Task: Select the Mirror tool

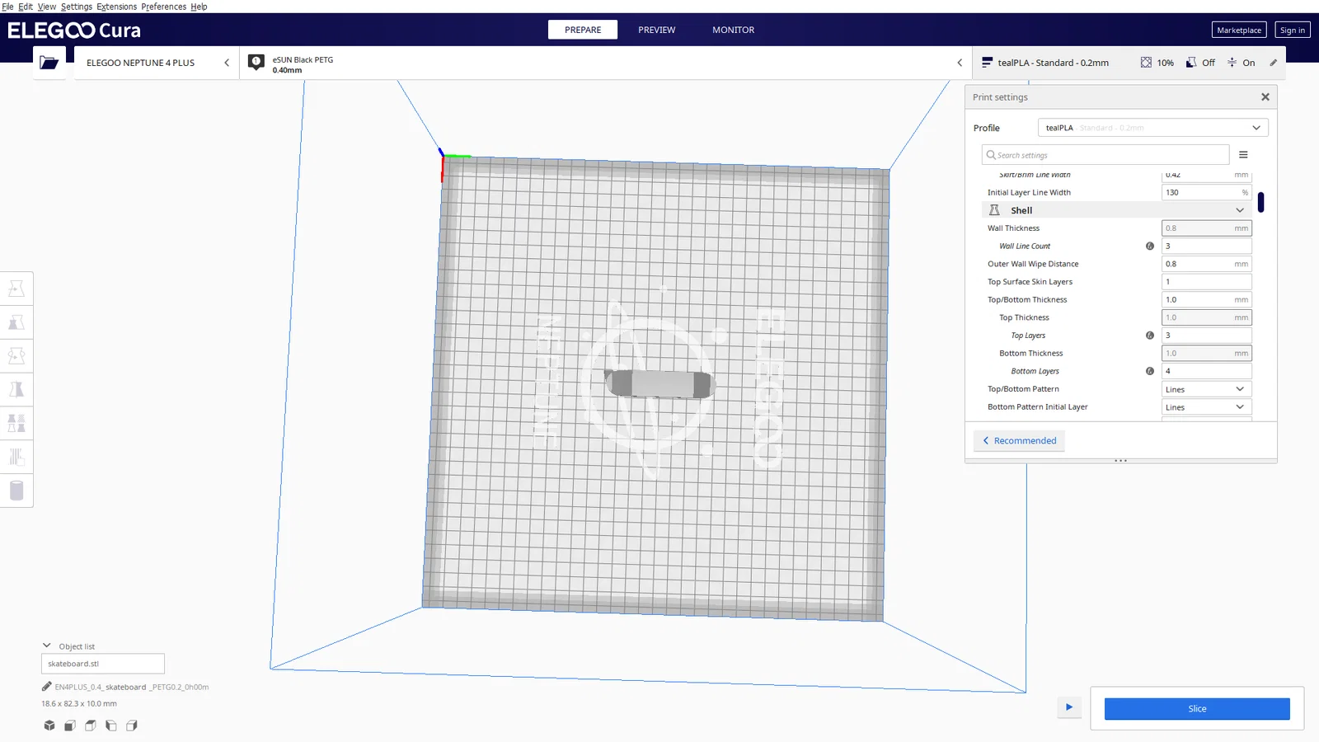Action: pos(16,390)
